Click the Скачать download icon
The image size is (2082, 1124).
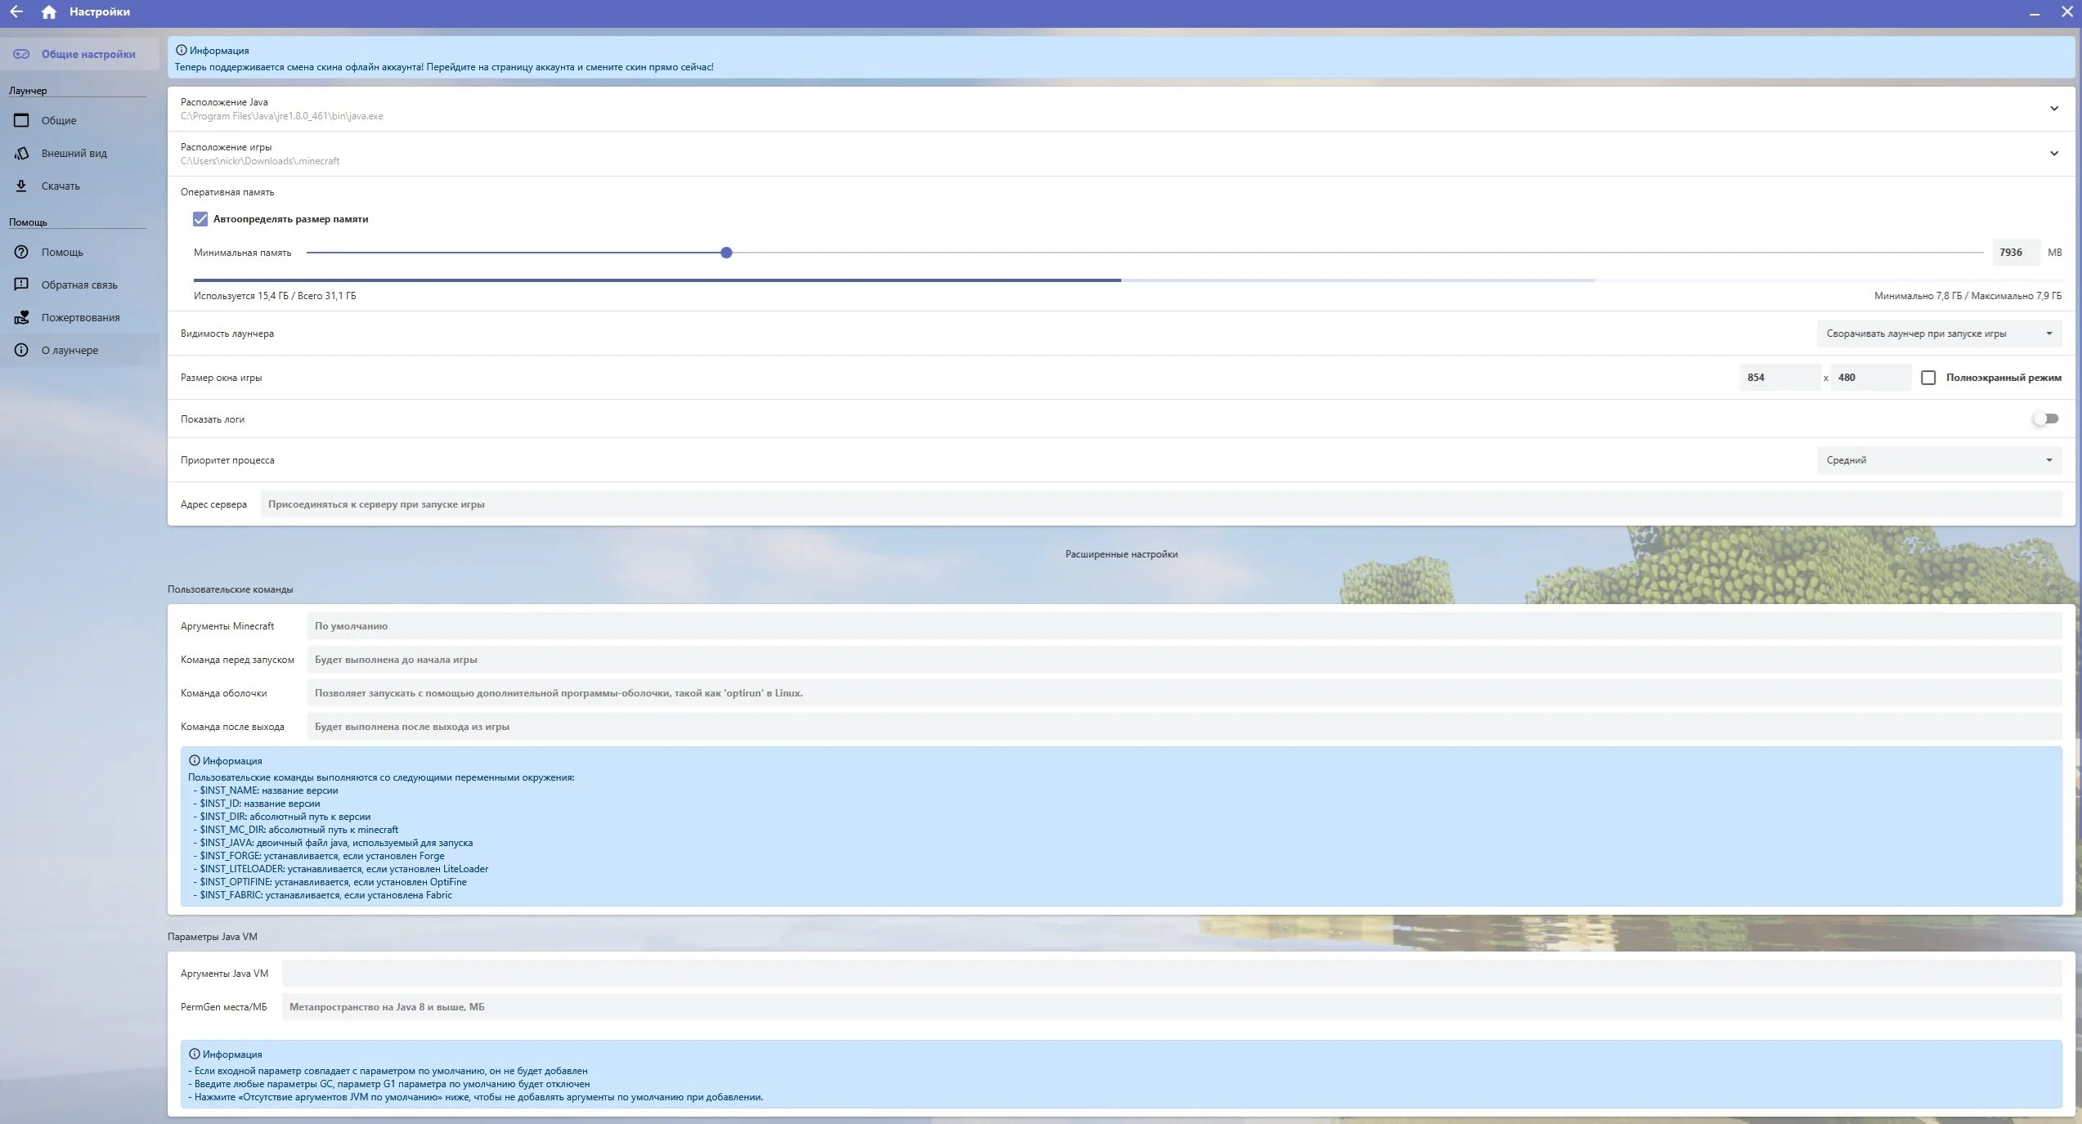[22, 186]
